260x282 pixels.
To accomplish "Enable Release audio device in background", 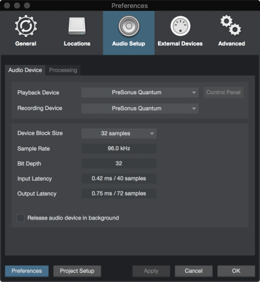I will [x=21, y=218].
